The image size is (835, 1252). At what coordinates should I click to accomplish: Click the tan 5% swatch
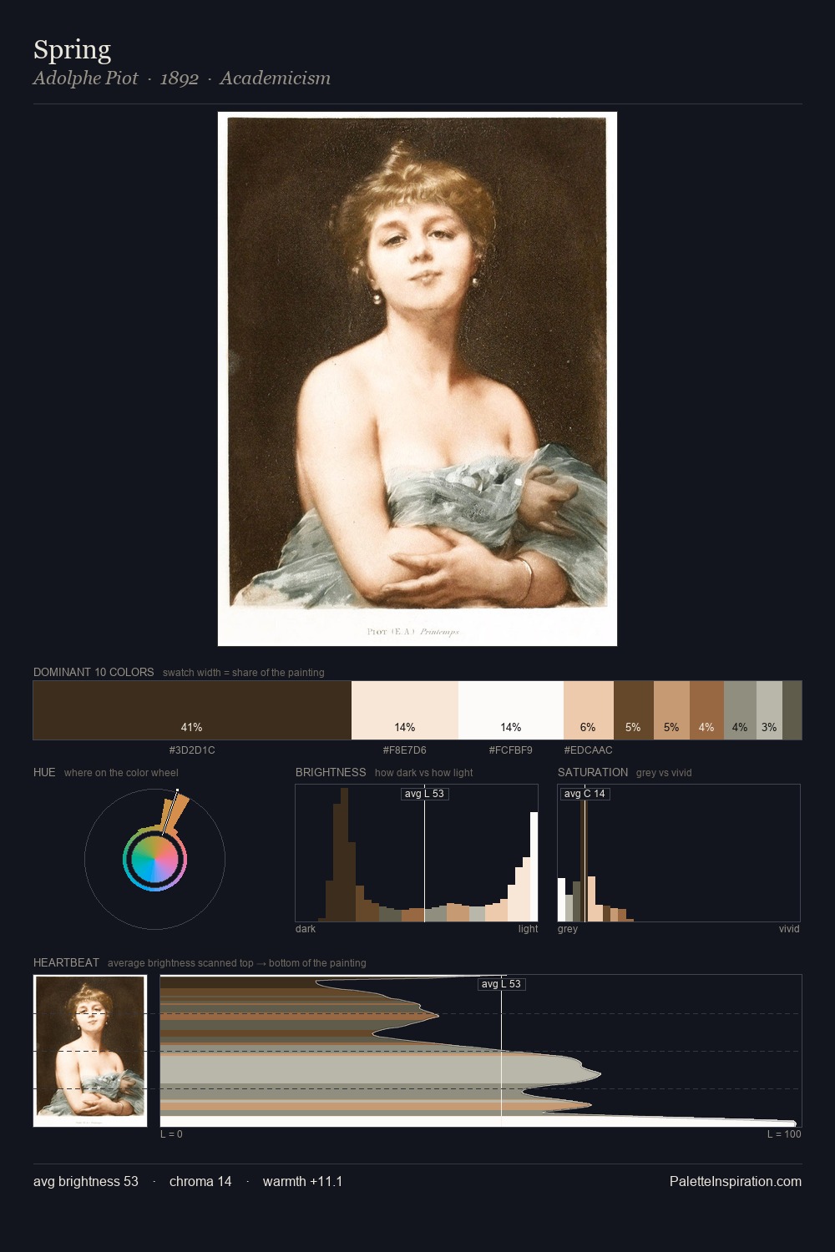[671, 710]
